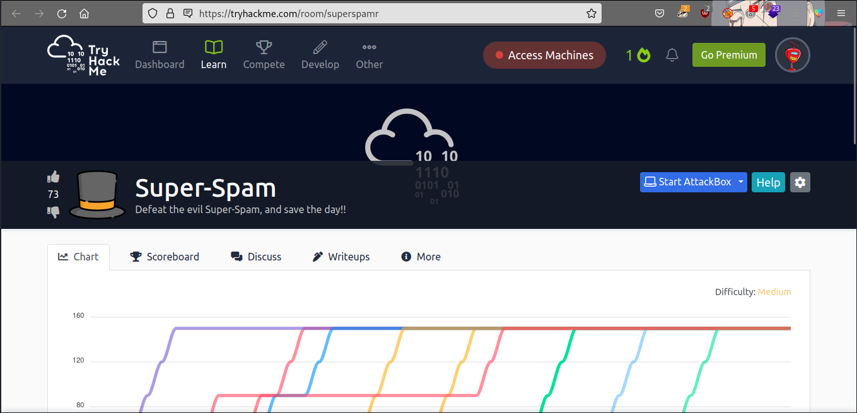The image size is (857, 413).
Task: Go to the browser home page
Action: 84,13
